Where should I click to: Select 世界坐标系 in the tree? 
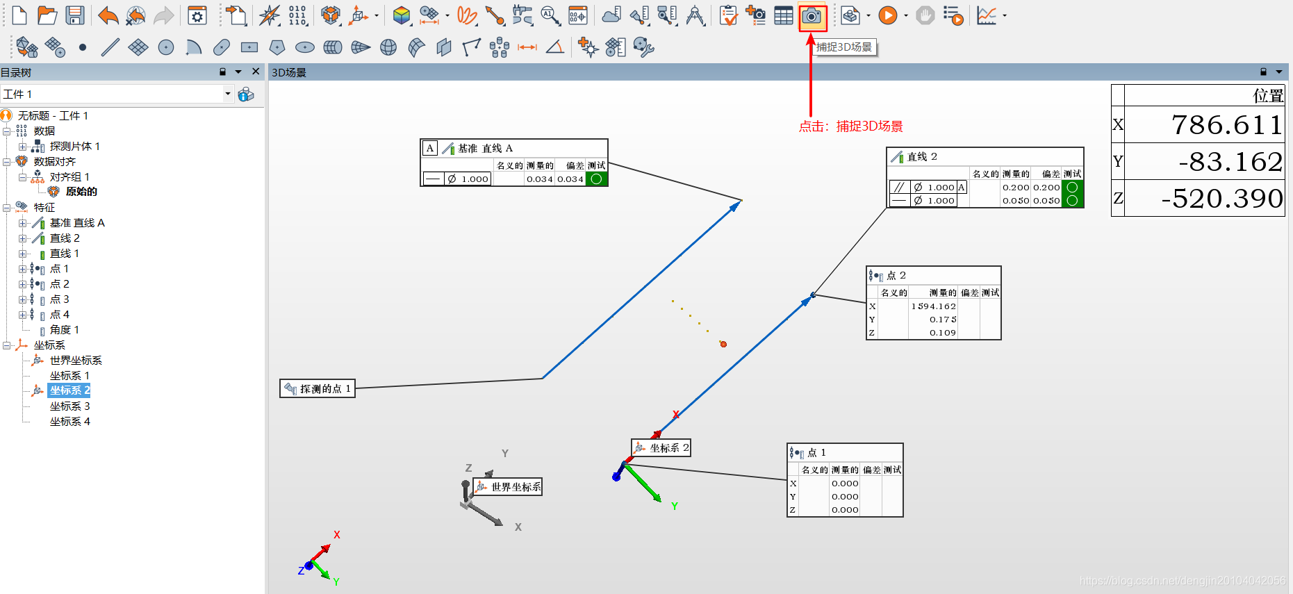[76, 360]
